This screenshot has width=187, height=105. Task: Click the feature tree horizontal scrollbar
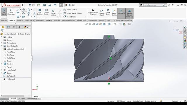click(13, 96)
